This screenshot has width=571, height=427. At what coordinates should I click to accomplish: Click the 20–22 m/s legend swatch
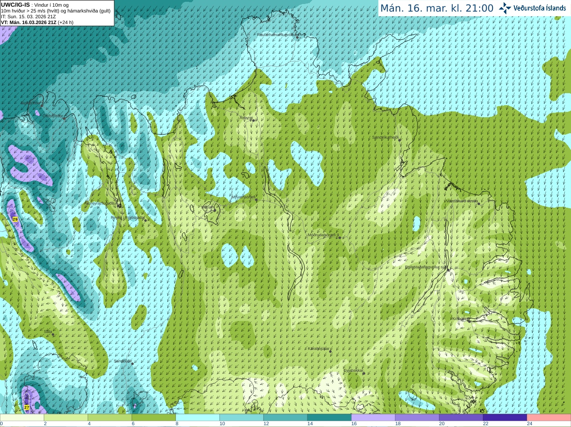click(461, 418)
